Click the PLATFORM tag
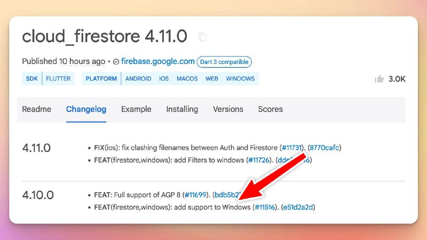427x240 pixels. pyautogui.click(x=101, y=78)
